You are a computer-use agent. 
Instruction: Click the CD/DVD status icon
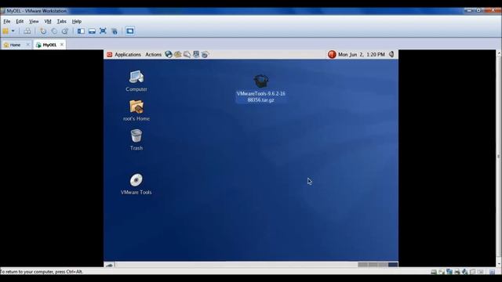(x=442, y=272)
